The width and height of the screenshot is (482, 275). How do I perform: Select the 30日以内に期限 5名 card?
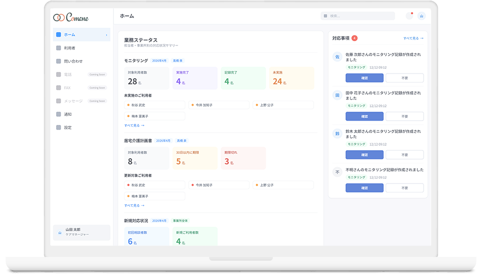pyautogui.click(x=195, y=158)
